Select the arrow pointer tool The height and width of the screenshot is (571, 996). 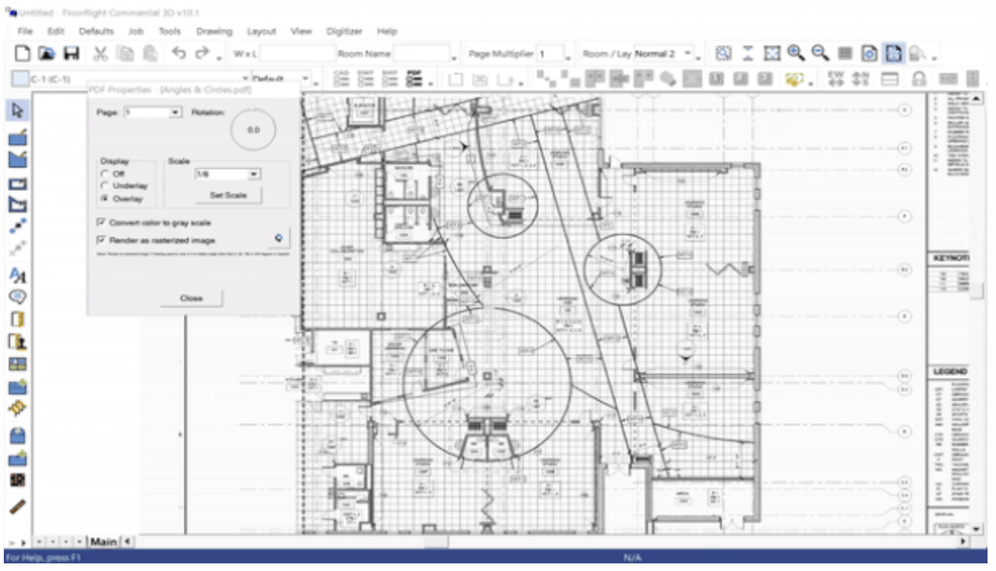(x=17, y=110)
